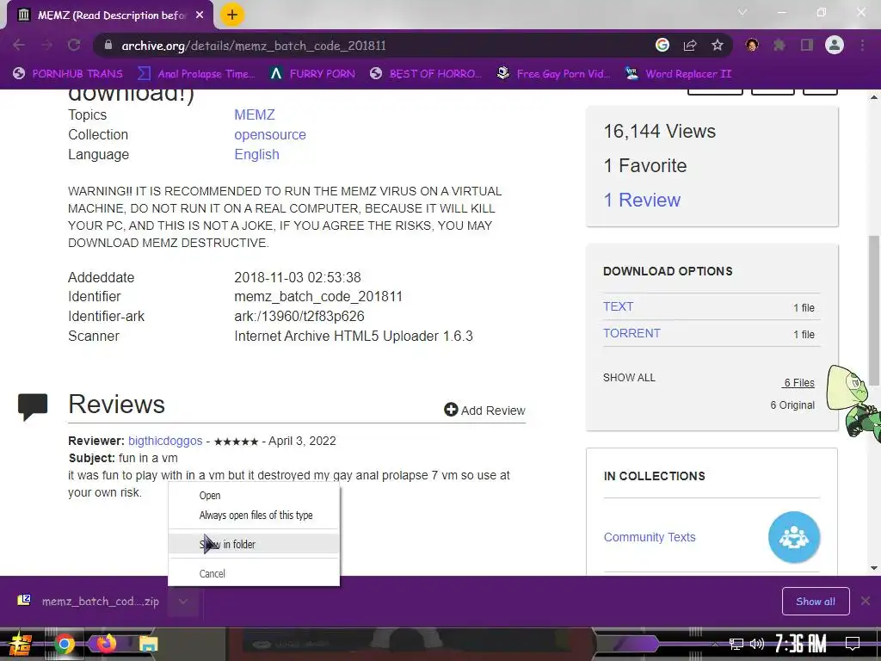Click Add Review
881x661 pixels.
pyautogui.click(x=493, y=411)
